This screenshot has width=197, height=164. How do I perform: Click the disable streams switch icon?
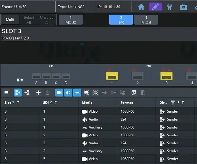click(113, 93)
